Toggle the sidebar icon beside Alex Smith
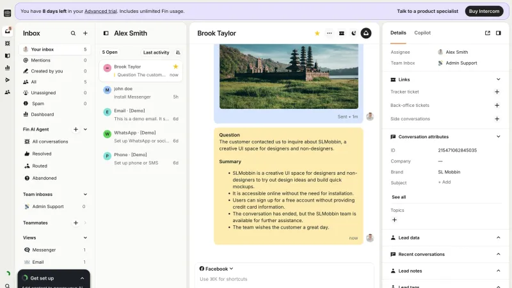 tap(106, 33)
